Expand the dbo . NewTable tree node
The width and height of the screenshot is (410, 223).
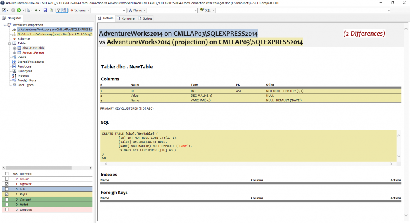pos(14,48)
